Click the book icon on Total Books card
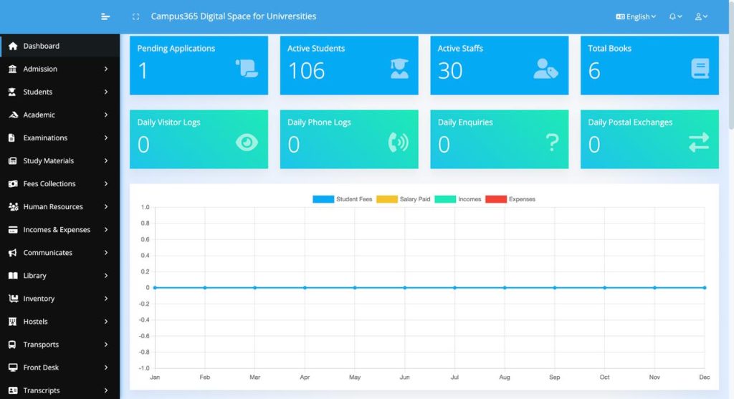The width and height of the screenshot is (734, 399). click(700, 69)
